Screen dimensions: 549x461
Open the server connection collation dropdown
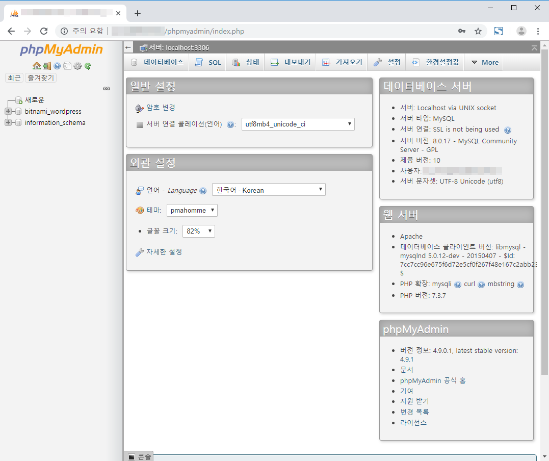(x=298, y=124)
